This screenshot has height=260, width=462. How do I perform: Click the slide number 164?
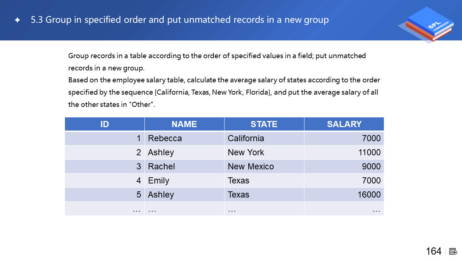coord(433,251)
